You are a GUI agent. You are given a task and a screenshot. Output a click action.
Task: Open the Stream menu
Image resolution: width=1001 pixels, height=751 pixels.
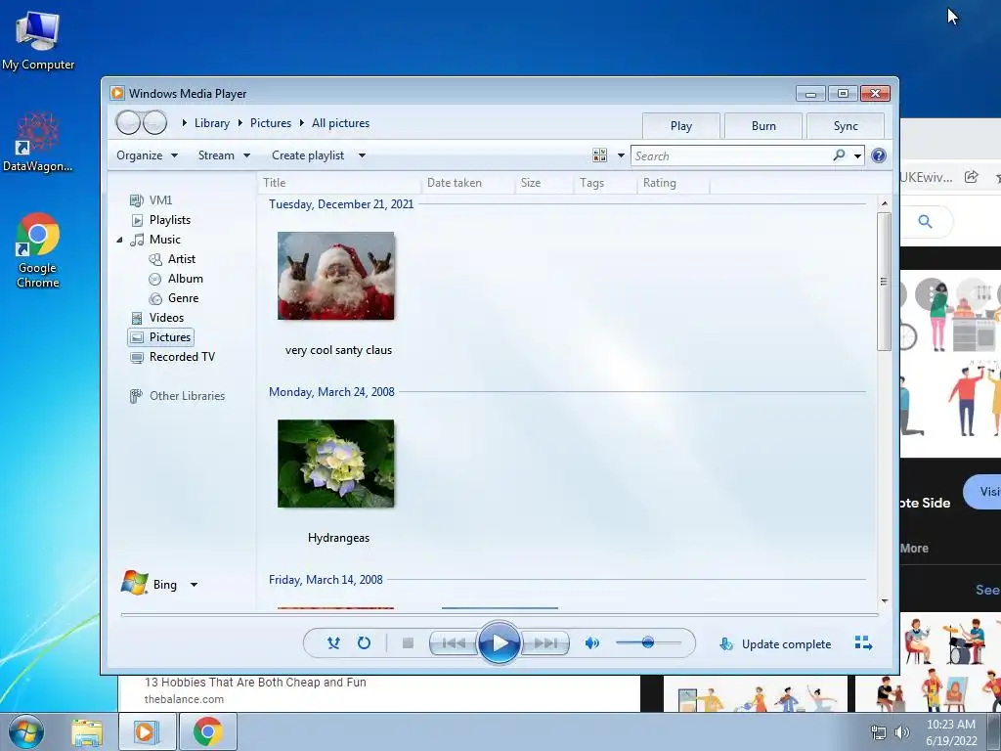224,155
